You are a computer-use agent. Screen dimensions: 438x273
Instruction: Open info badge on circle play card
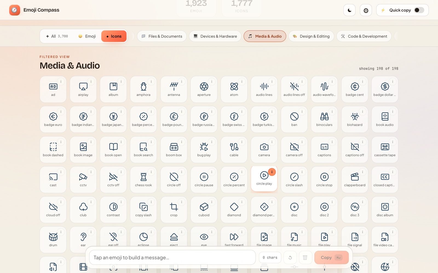point(272,172)
